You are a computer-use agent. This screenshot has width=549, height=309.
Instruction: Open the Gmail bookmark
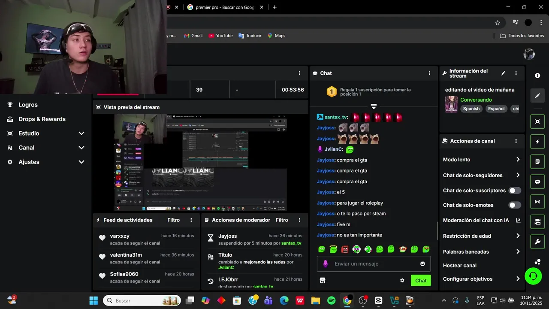pos(193,36)
